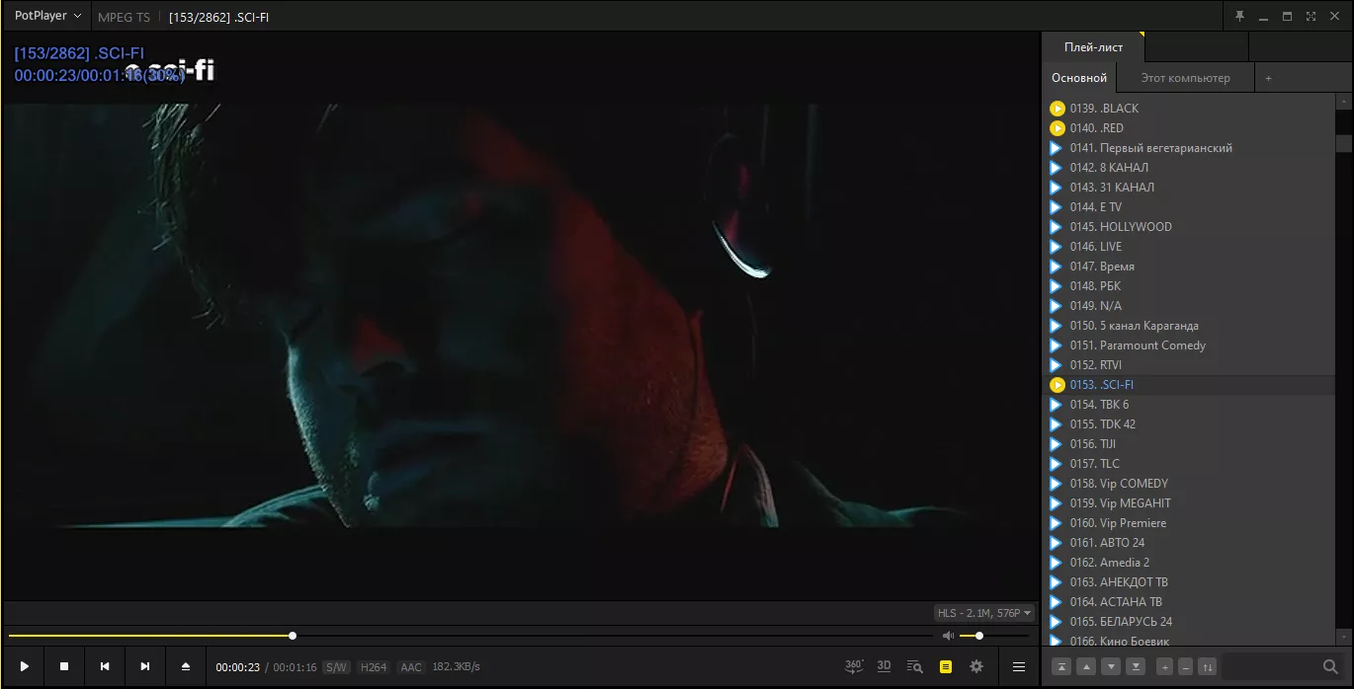Click the eject/open file button
Viewport: 1354px width, 689px height.
coord(186,666)
